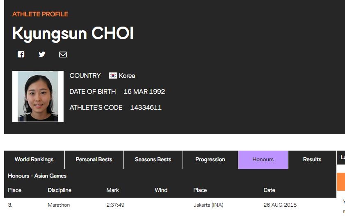345x221 pixels.
Task: Click the Mark column header
Action: click(112, 190)
